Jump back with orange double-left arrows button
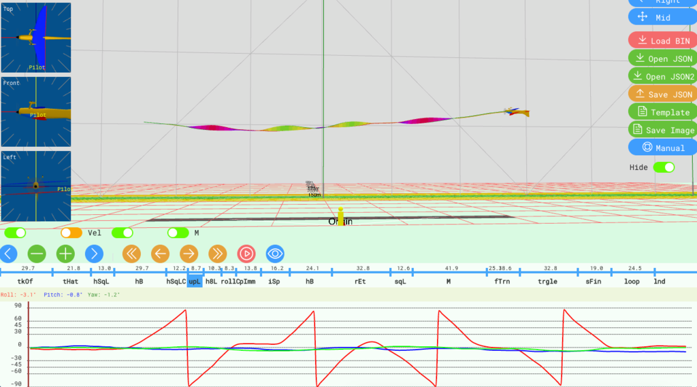Image resolution: width=697 pixels, height=387 pixels. pyautogui.click(x=131, y=254)
